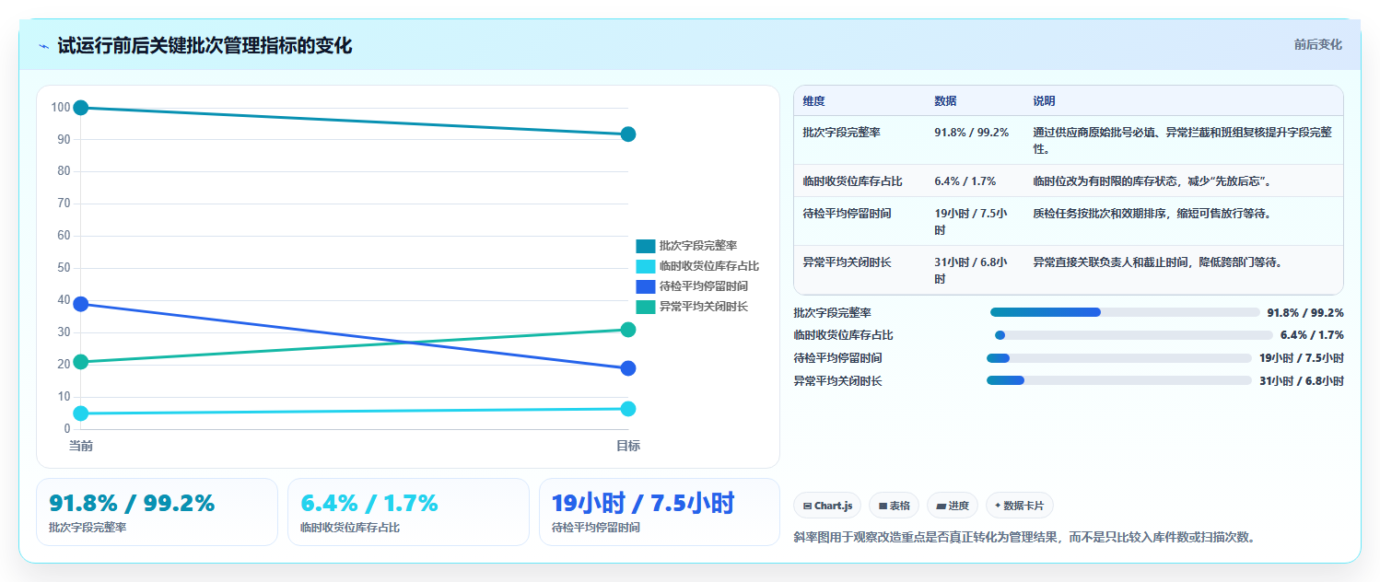Select the green 异常 point at 当前
This screenshot has height=582, width=1380.
click(x=81, y=362)
